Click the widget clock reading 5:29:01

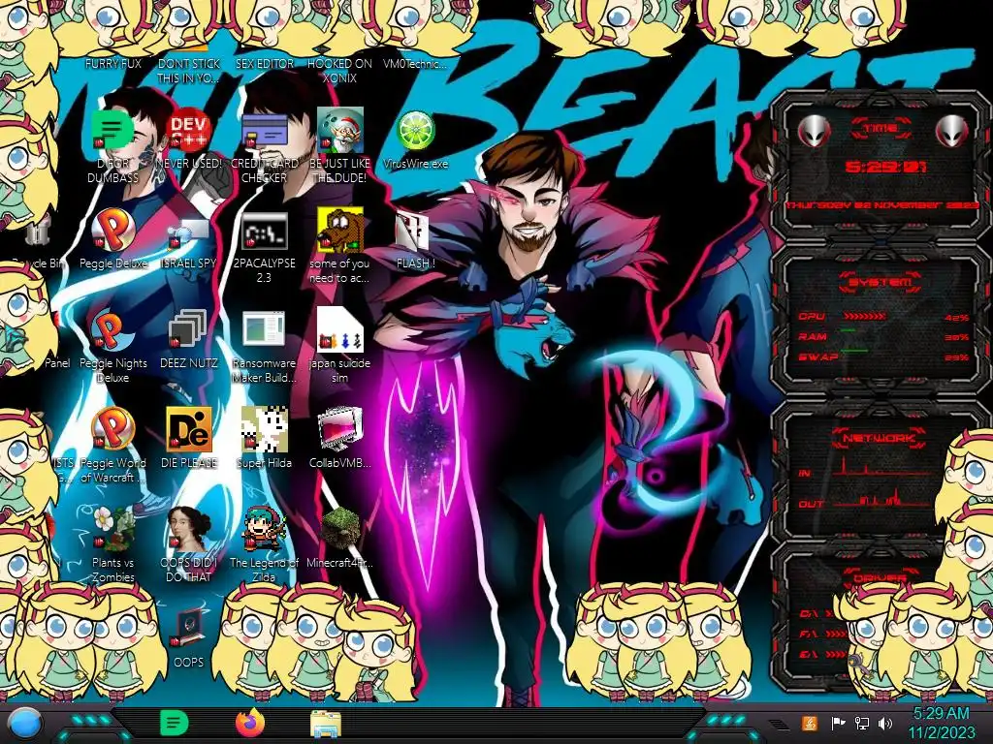coord(884,167)
